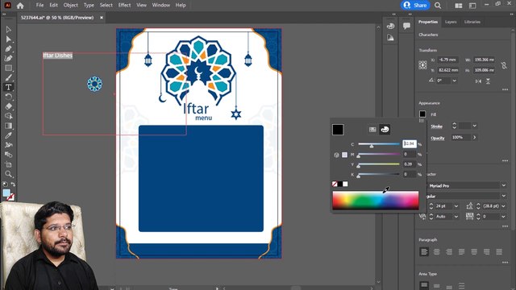Open the Type menu
This screenshot has height=290, width=516.
coord(89,6)
